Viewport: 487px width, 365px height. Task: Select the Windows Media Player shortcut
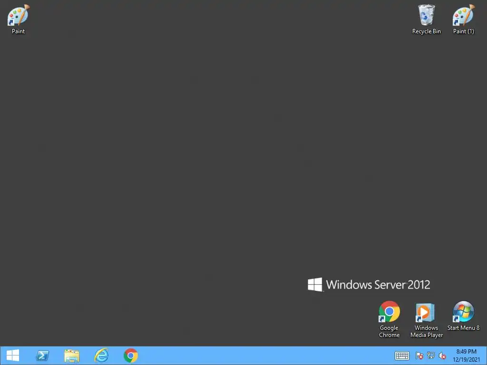click(x=426, y=320)
